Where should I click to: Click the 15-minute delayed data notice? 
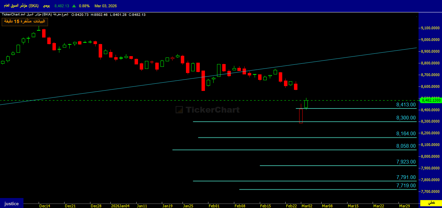point(24,22)
